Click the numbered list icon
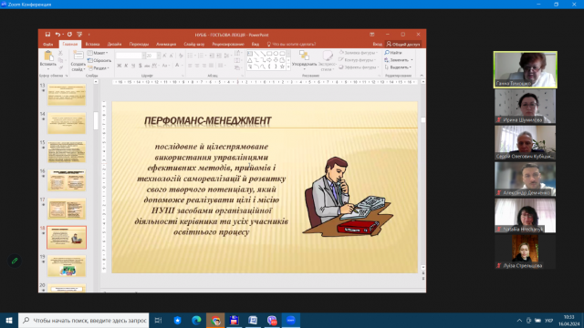This screenshot has height=328, width=584. (201, 56)
